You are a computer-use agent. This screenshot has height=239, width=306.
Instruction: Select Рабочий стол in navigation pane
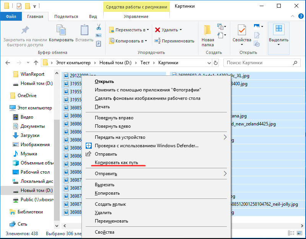click(x=35, y=172)
